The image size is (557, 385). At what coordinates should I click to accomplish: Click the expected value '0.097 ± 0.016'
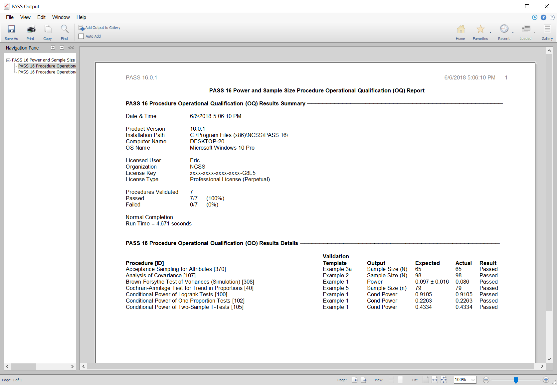click(432, 282)
